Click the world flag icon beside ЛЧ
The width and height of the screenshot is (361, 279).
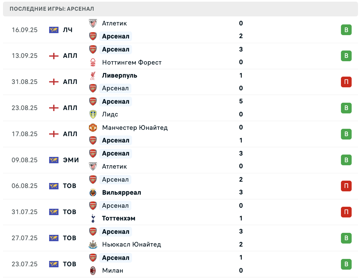(53, 30)
